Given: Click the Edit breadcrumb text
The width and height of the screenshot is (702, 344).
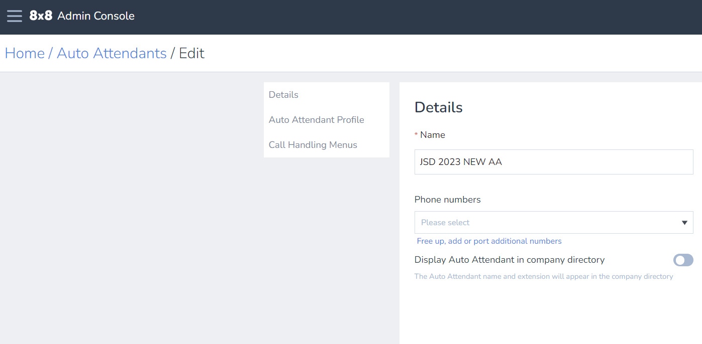Looking at the screenshot, I should [x=191, y=53].
